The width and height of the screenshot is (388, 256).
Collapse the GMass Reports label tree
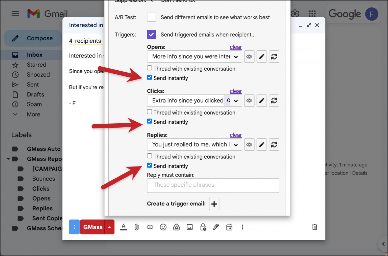8,159
